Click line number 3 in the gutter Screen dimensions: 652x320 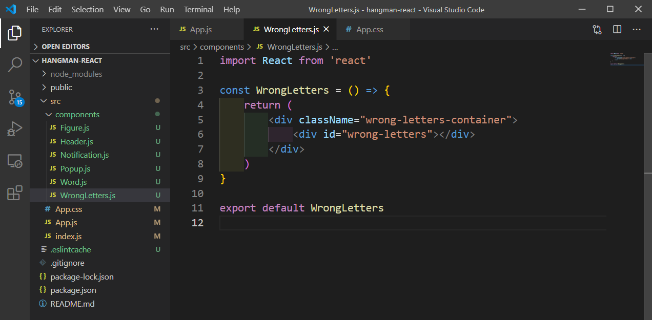[x=200, y=91]
